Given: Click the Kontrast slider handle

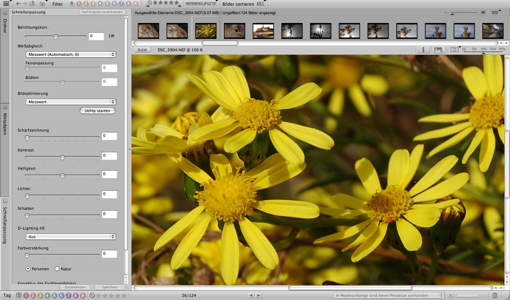Looking at the screenshot, I should (x=62, y=158).
